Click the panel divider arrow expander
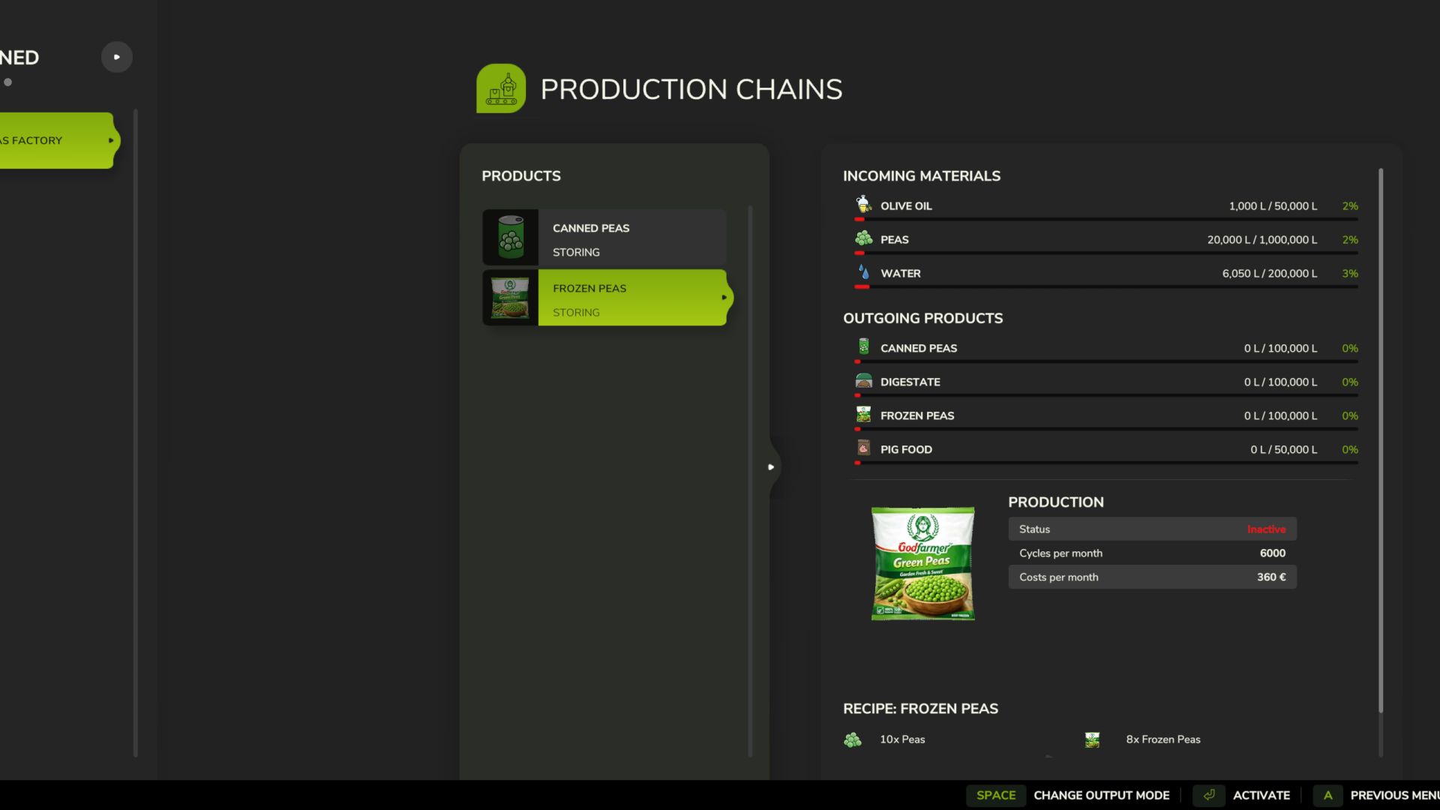The width and height of the screenshot is (1440, 810). tap(771, 466)
